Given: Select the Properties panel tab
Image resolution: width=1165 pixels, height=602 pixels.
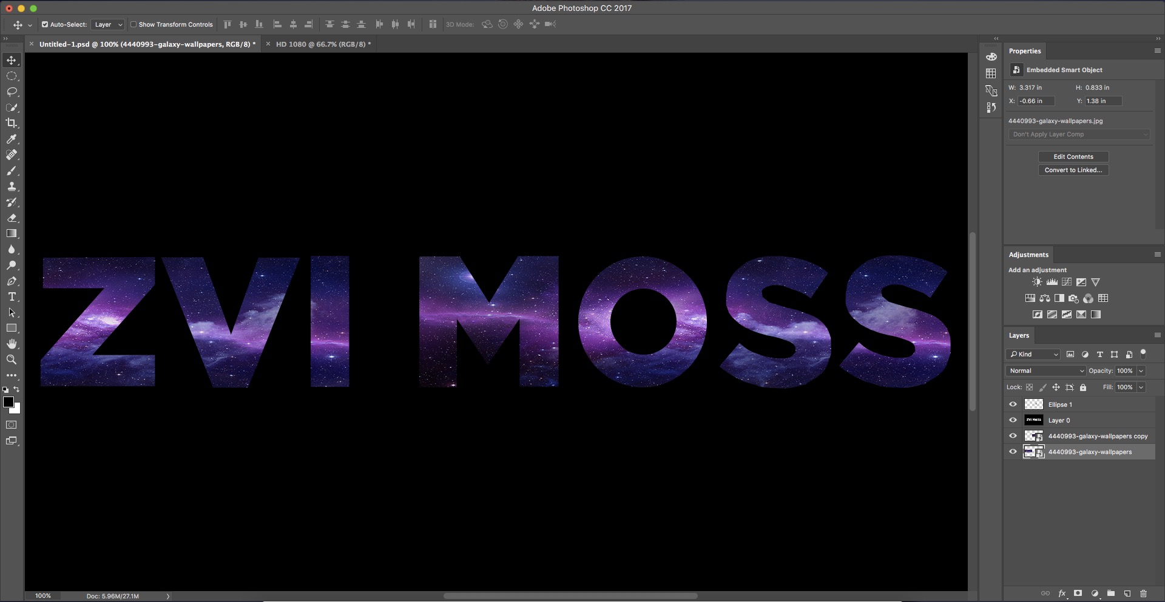Looking at the screenshot, I should tap(1025, 51).
